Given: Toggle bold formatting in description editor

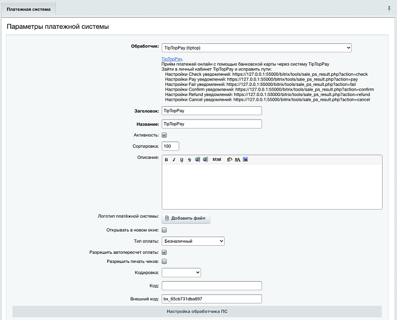Looking at the screenshot, I should pos(166,159).
